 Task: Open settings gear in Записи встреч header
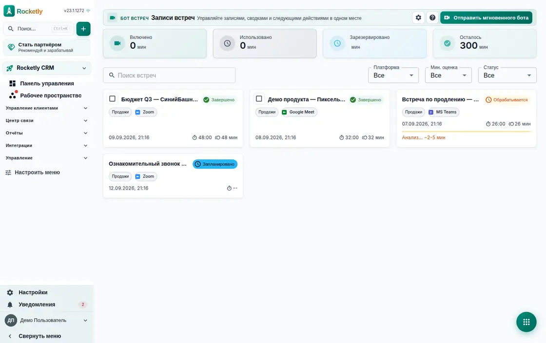[x=418, y=18]
